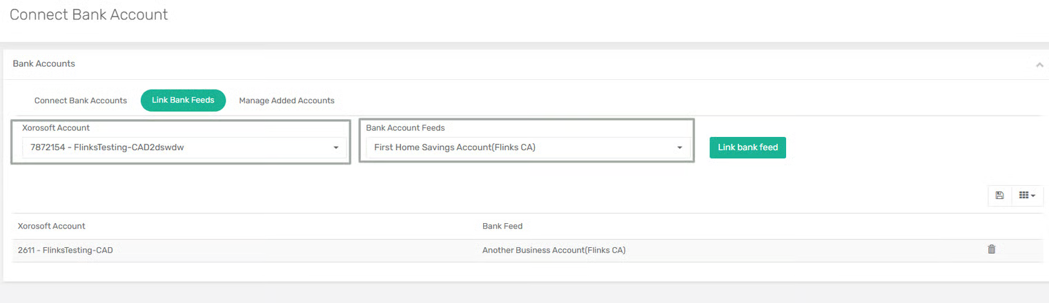
Task: Delete the linked 2611 FlinksTesting-CAD feed
Action: pyautogui.click(x=991, y=250)
